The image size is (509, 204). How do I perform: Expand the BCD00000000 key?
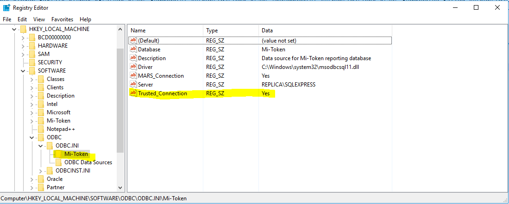coord(23,37)
